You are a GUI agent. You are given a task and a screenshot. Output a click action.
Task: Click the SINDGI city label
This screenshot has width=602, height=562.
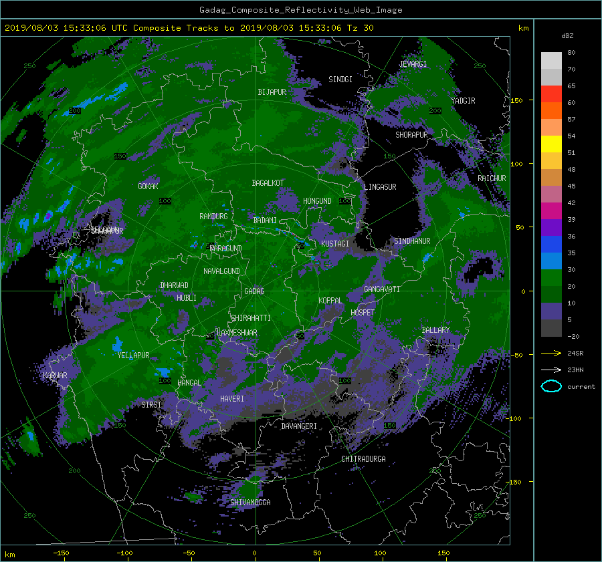point(340,80)
